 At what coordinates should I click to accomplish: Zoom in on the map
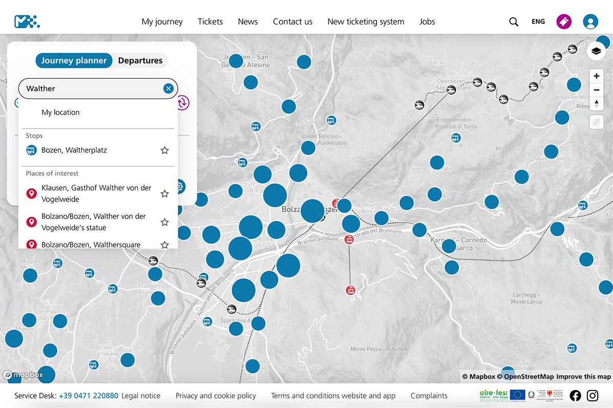[596, 76]
